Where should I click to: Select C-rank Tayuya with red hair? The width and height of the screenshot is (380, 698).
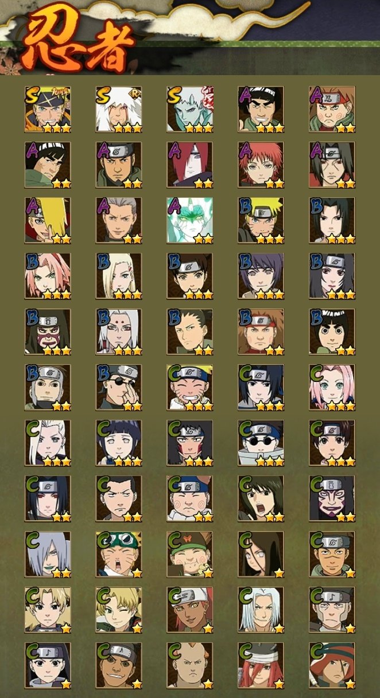click(261, 665)
